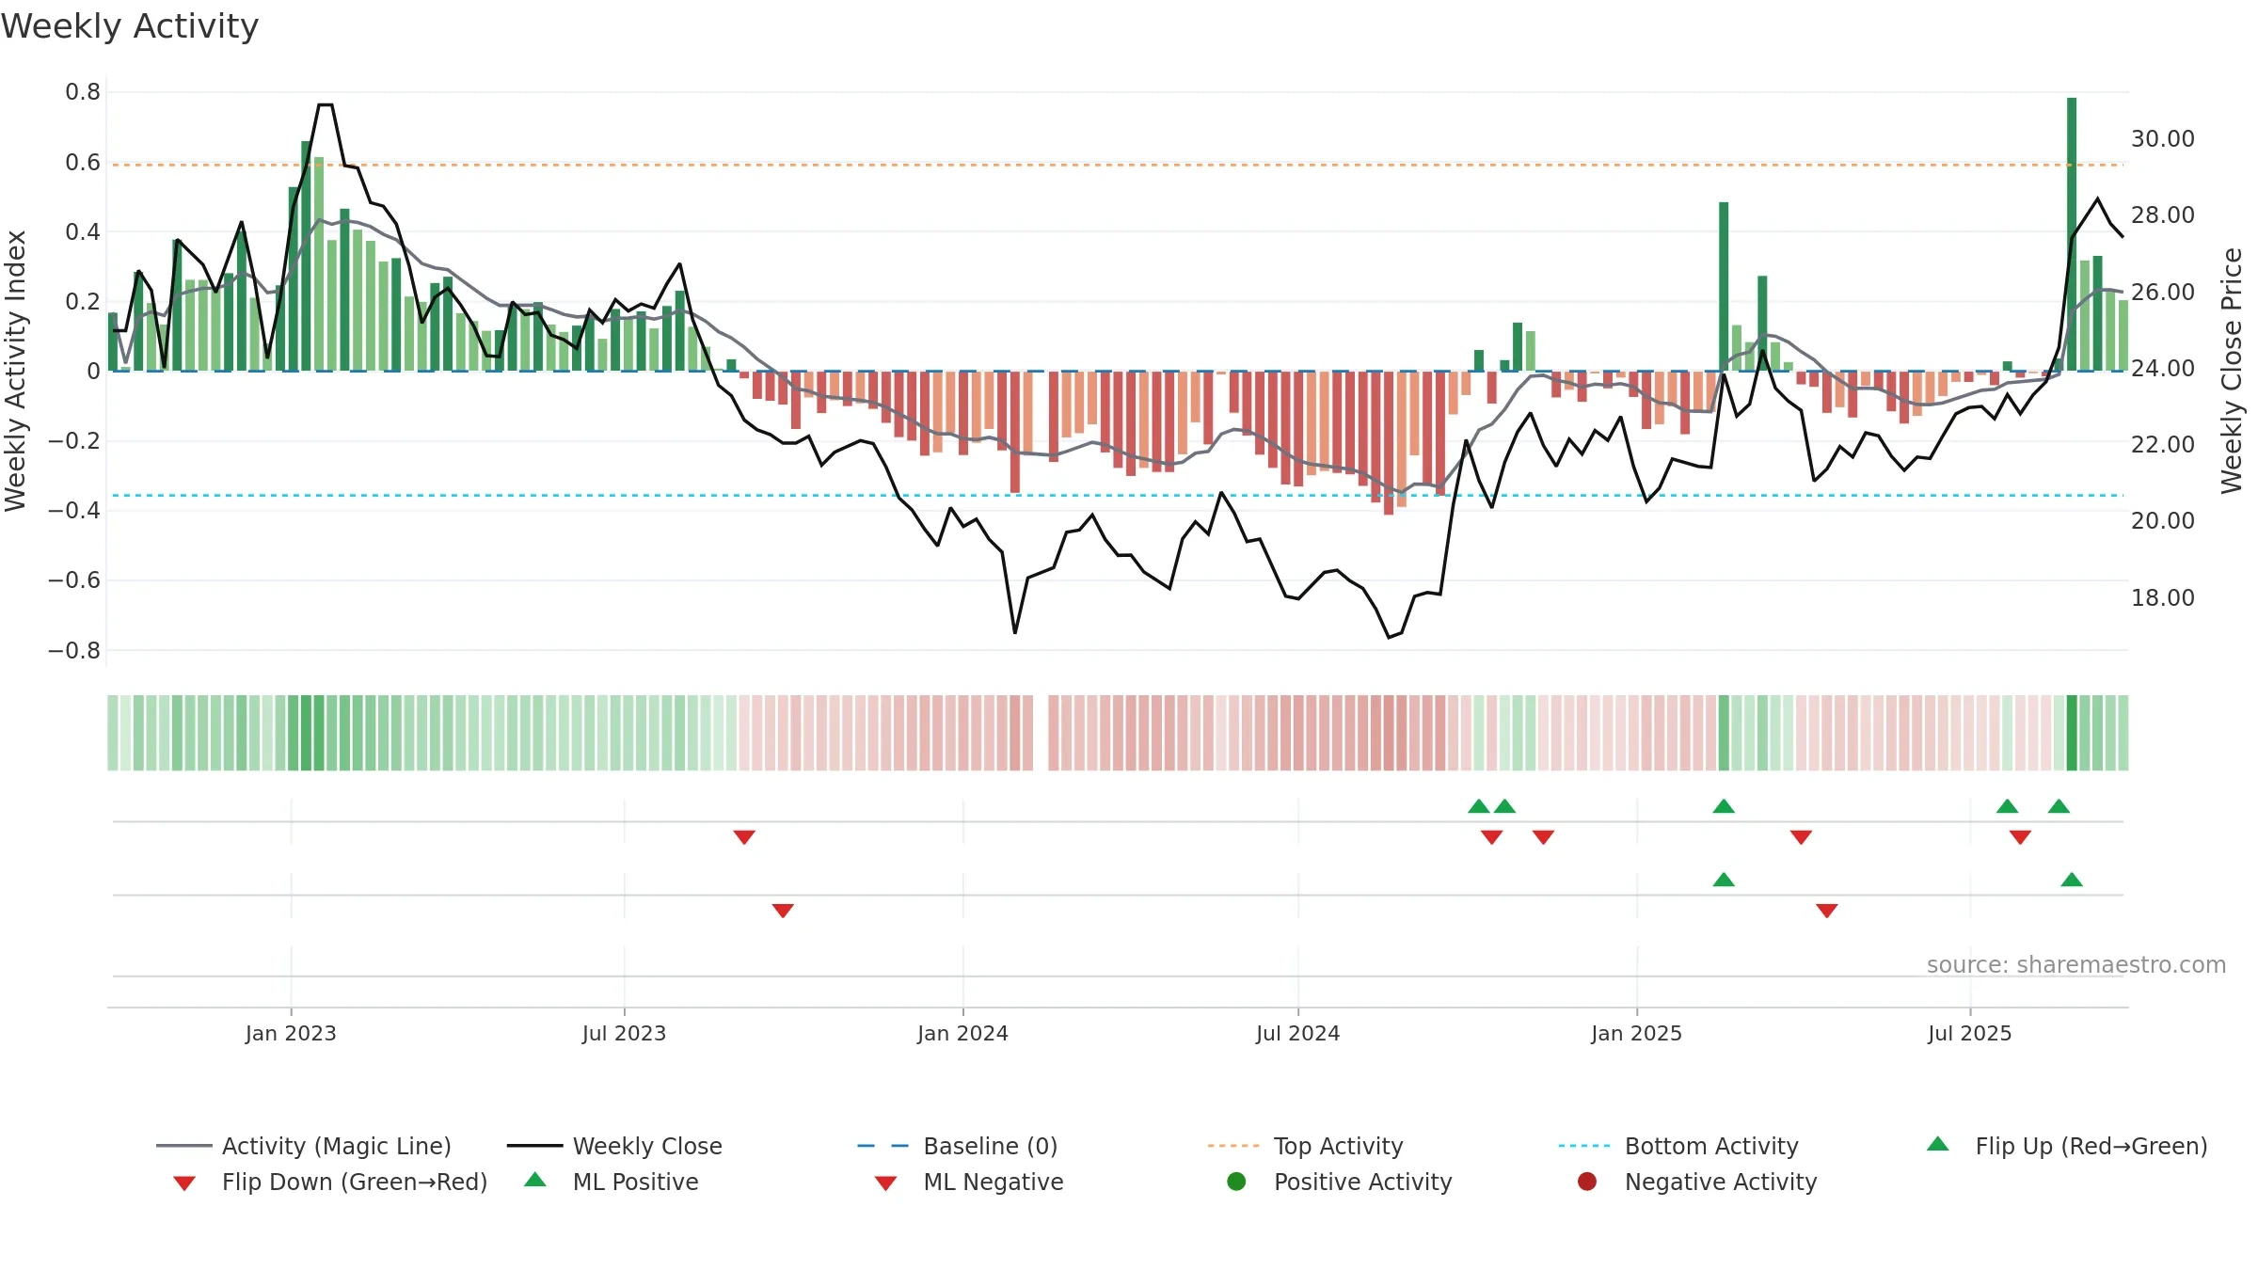Click the Flip Down marker in autumn 2023
2258x1270 pixels.
(x=744, y=837)
